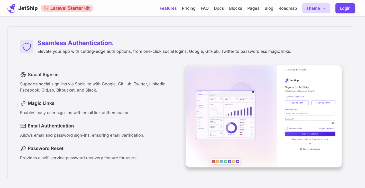Click the chain link icon beside Magic Links
This screenshot has height=188, width=365.
point(23,103)
